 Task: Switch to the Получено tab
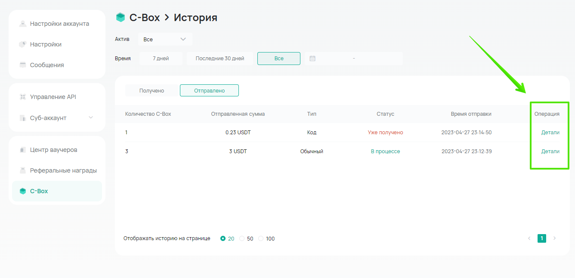(x=151, y=90)
